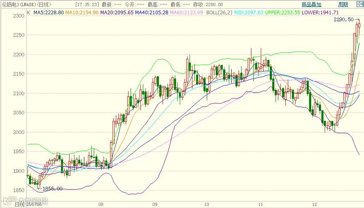Click the 12 month marker on time axis
This screenshot has width=364, height=208.
pos(314,204)
